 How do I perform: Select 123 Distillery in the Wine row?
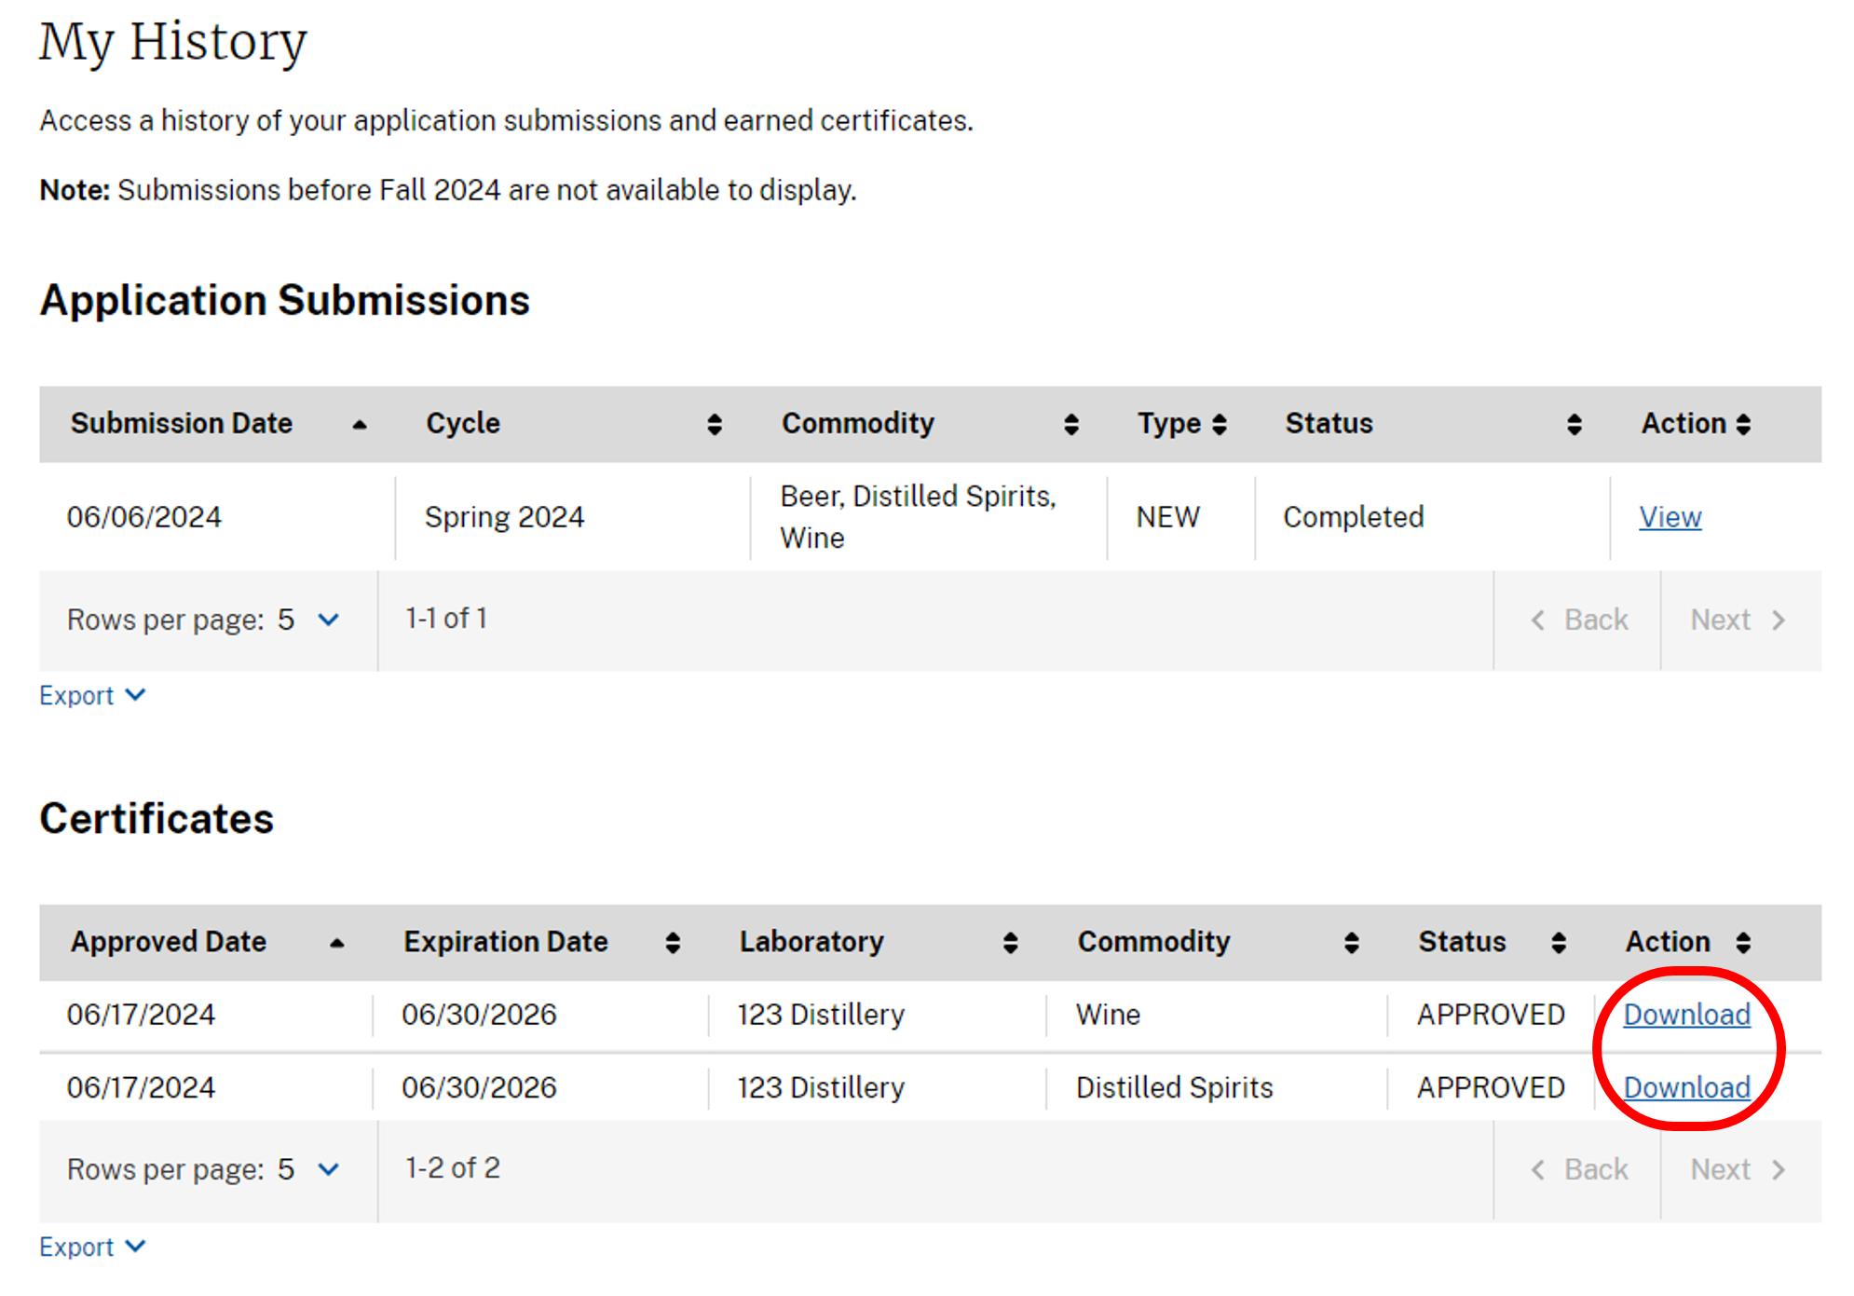pyautogui.click(x=821, y=1015)
